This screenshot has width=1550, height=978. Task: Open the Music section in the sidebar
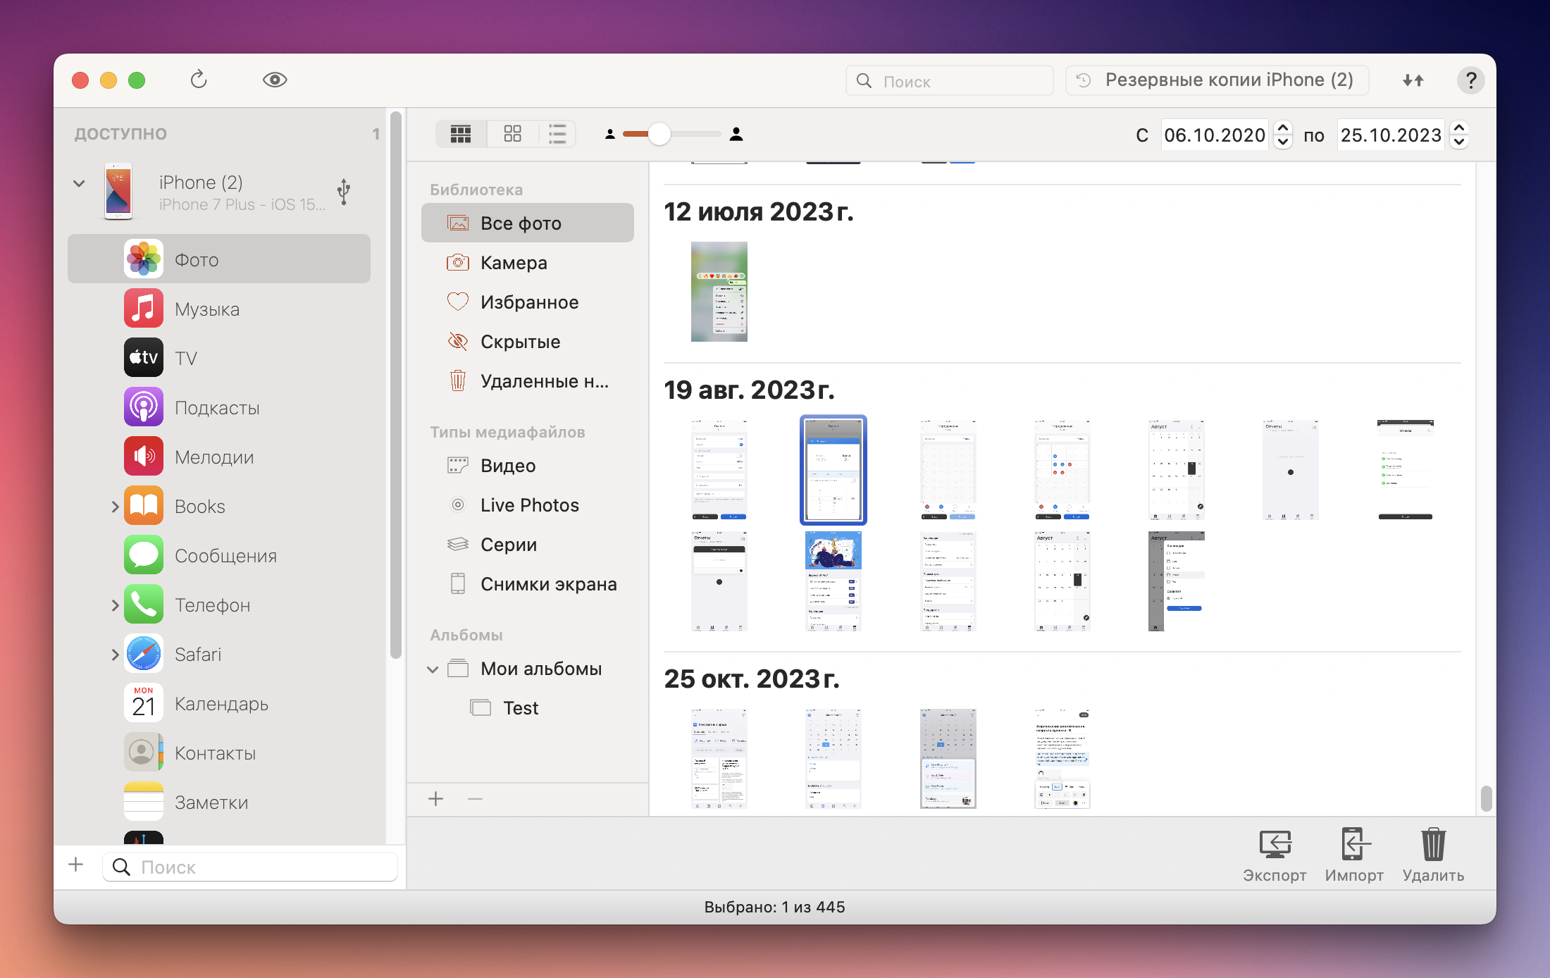coord(206,309)
